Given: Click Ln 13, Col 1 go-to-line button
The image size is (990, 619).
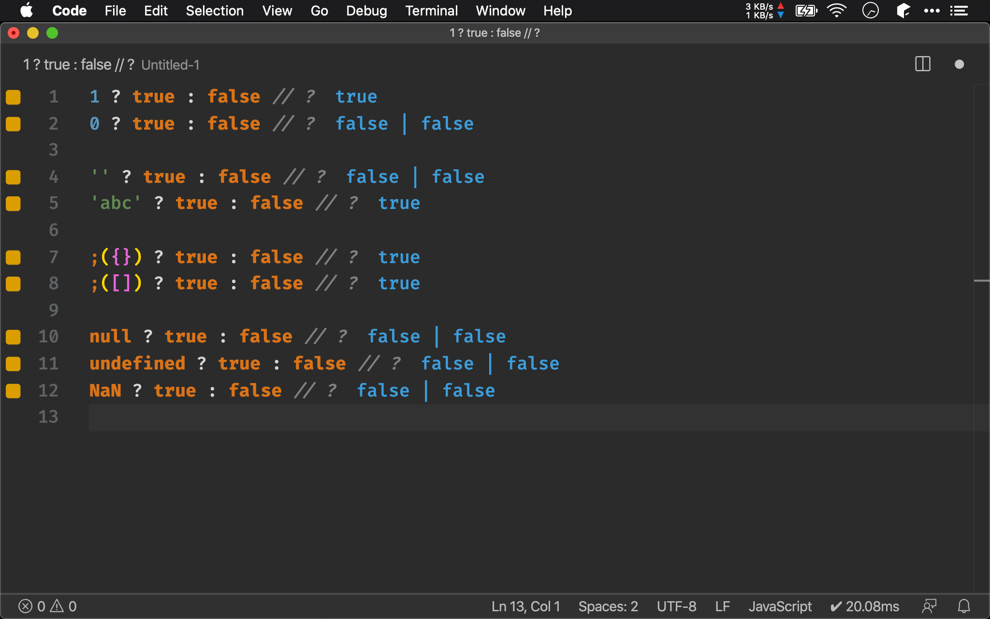Looking at the screenshot, I should pyautogui.click(x=525, y=606).
